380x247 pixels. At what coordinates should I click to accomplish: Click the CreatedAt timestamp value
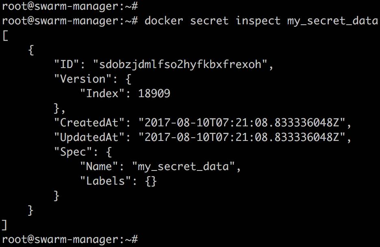point(242,123)
